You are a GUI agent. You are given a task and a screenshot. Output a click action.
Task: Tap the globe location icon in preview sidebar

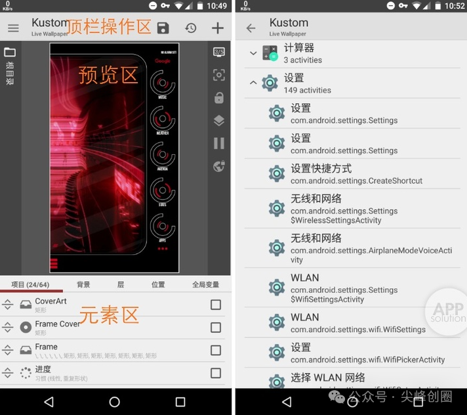click(x=219, y=166)
